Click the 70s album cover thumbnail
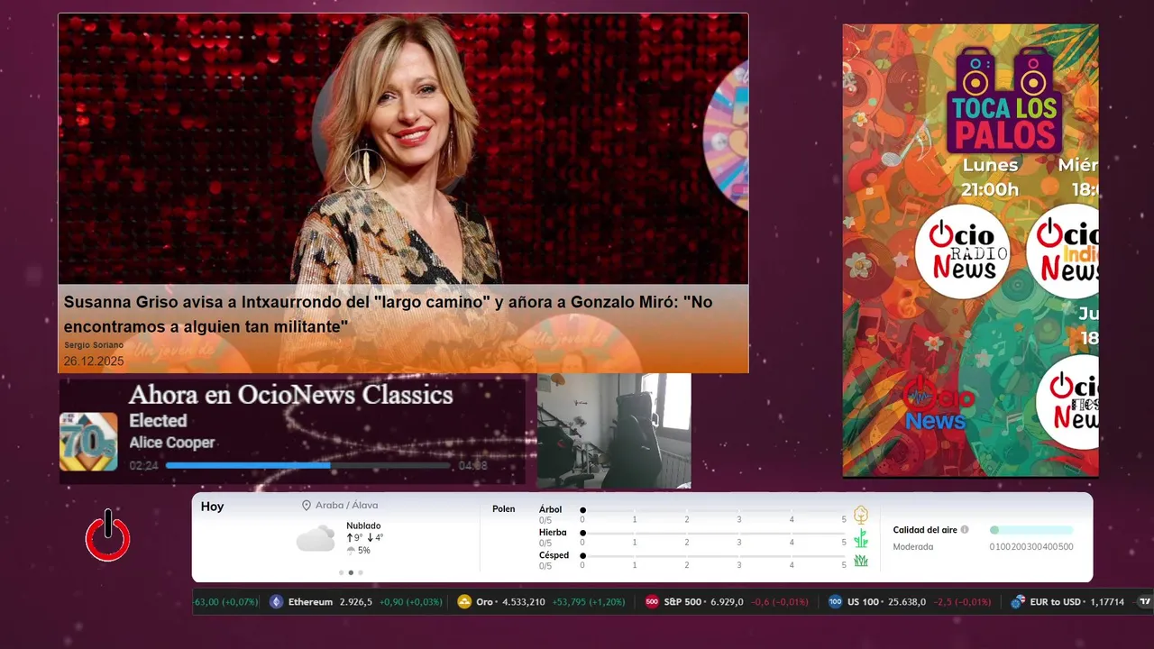This screenshot has width=1154, height=649. [x=88, y=442]
